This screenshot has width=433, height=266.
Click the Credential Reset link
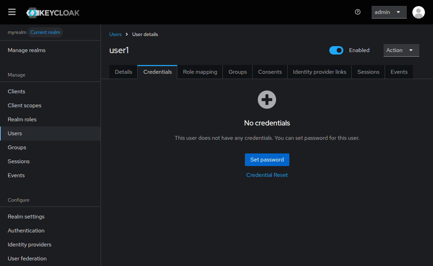pos(267,175)
